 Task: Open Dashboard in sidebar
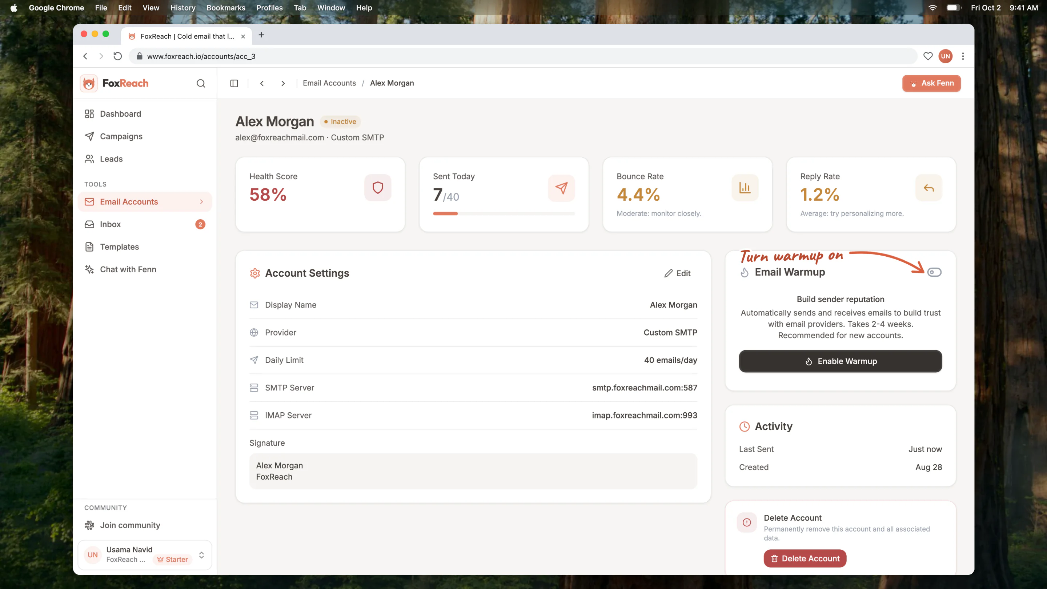coord(145,114)
